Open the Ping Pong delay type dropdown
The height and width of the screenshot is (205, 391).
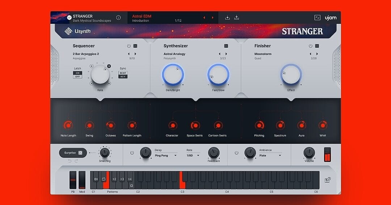[x=166, y=155]
